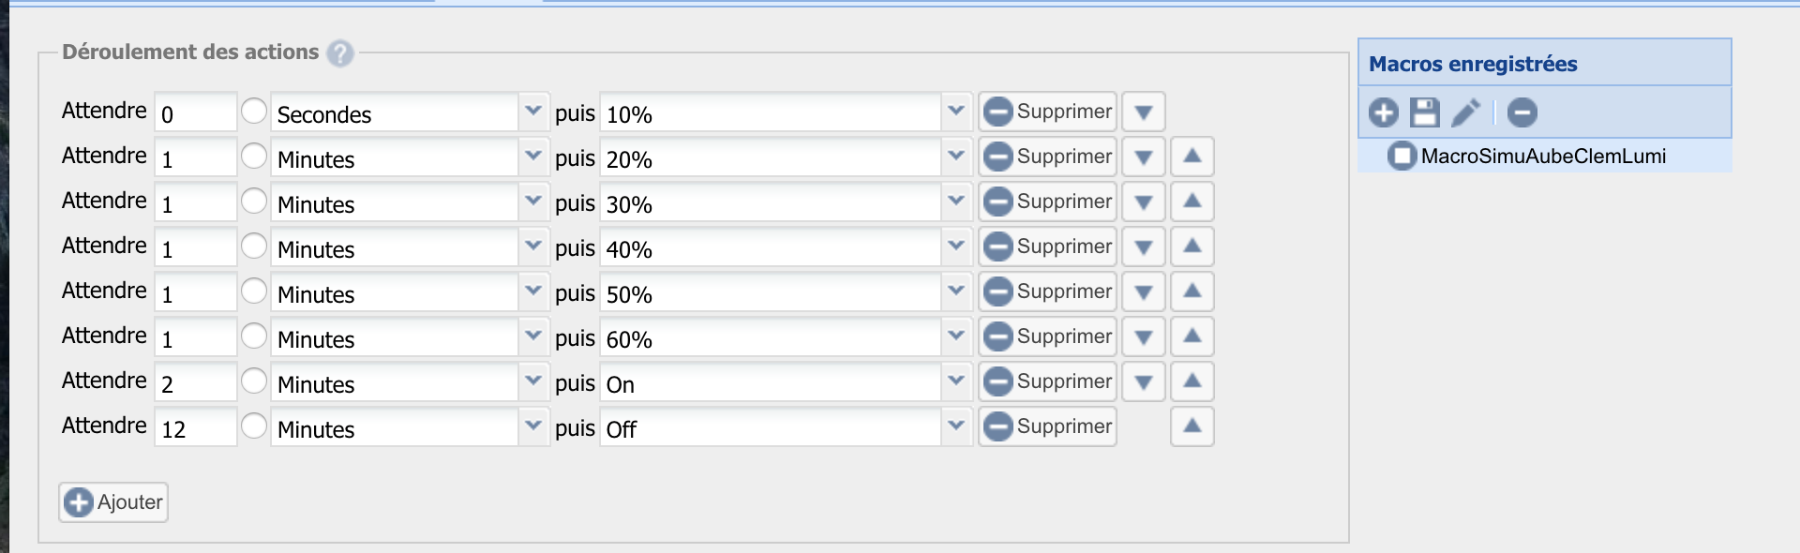Expand the On action dropdown
This screenshot has height=553, width=1800.
(786, 382)
